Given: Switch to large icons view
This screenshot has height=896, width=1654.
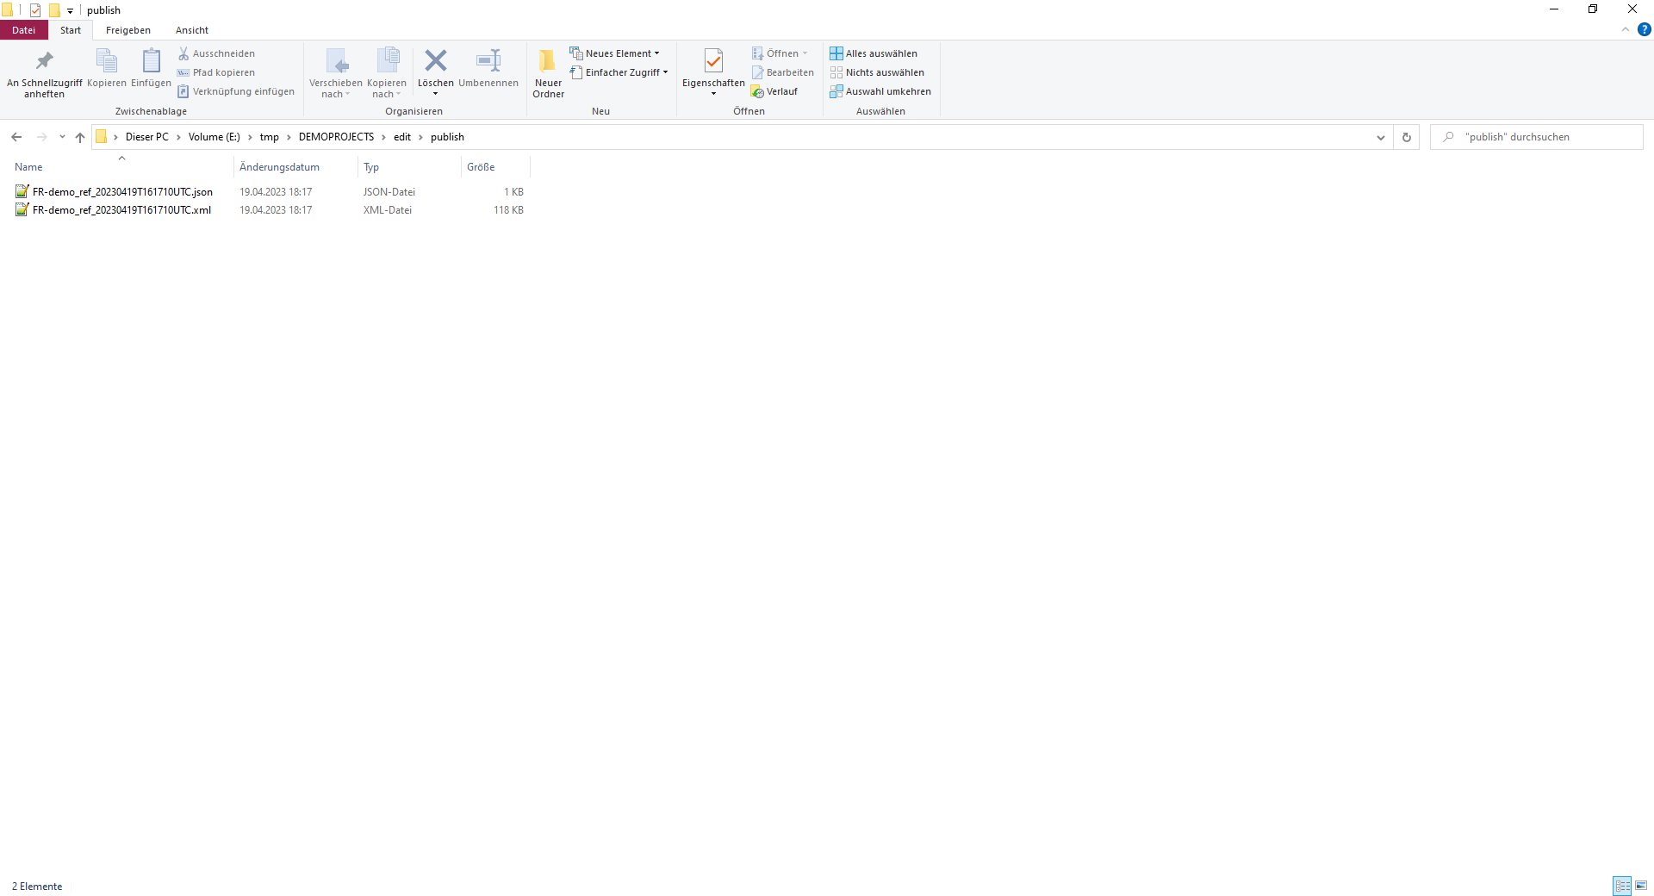Looking at the screenshot, I should tap(1641, 886).
